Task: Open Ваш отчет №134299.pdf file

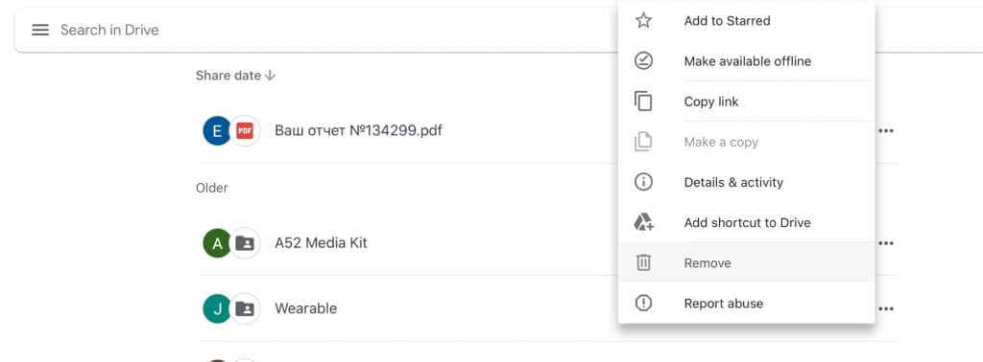Action: [359, 131]
